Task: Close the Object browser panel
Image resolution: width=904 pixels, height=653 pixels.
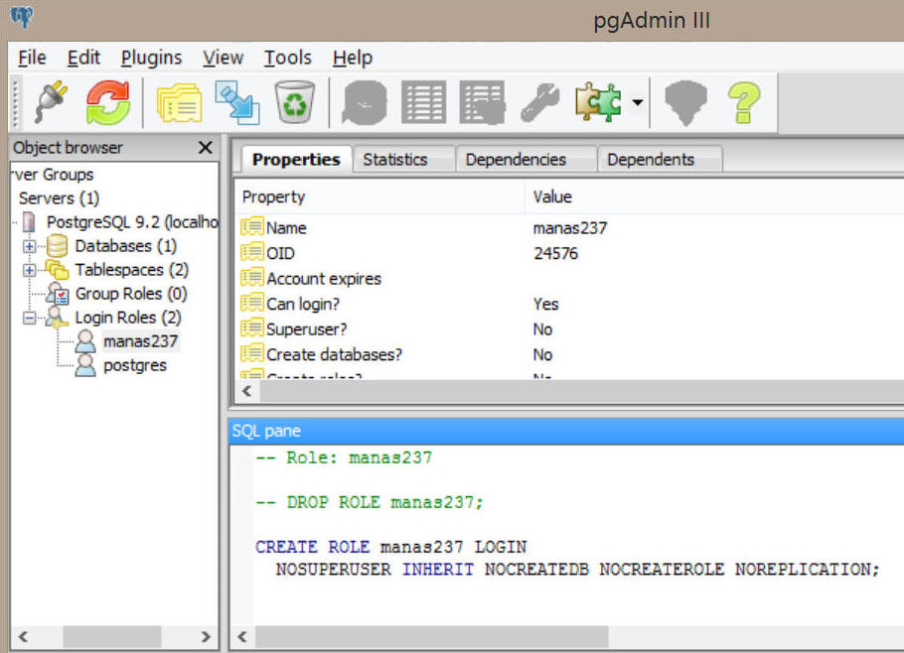Action: click(206, 148)
